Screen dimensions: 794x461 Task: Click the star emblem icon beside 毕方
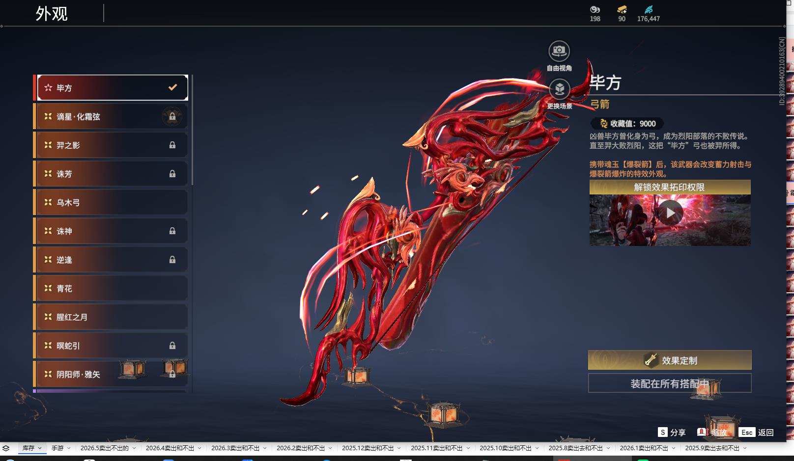tap(48, 88)
